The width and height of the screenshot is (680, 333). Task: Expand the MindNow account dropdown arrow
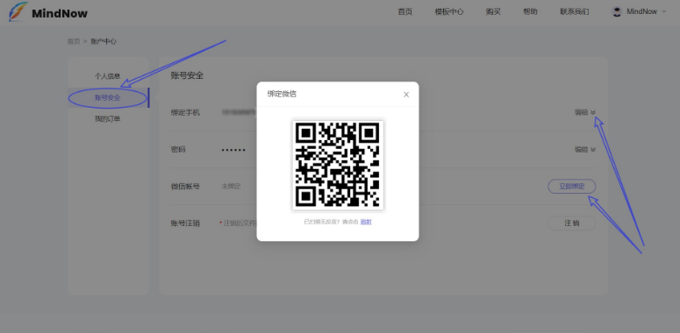click(x=663, y=11)
